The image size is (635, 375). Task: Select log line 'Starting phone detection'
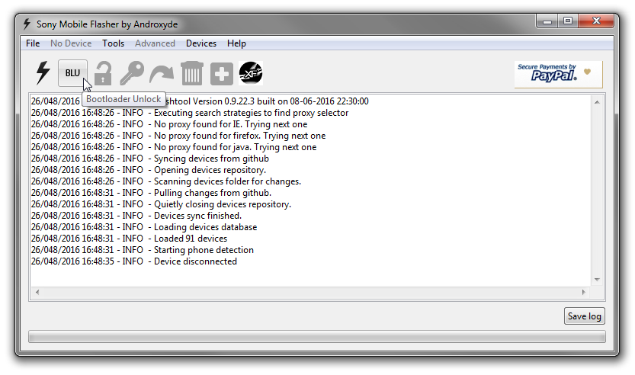[143, 250]
